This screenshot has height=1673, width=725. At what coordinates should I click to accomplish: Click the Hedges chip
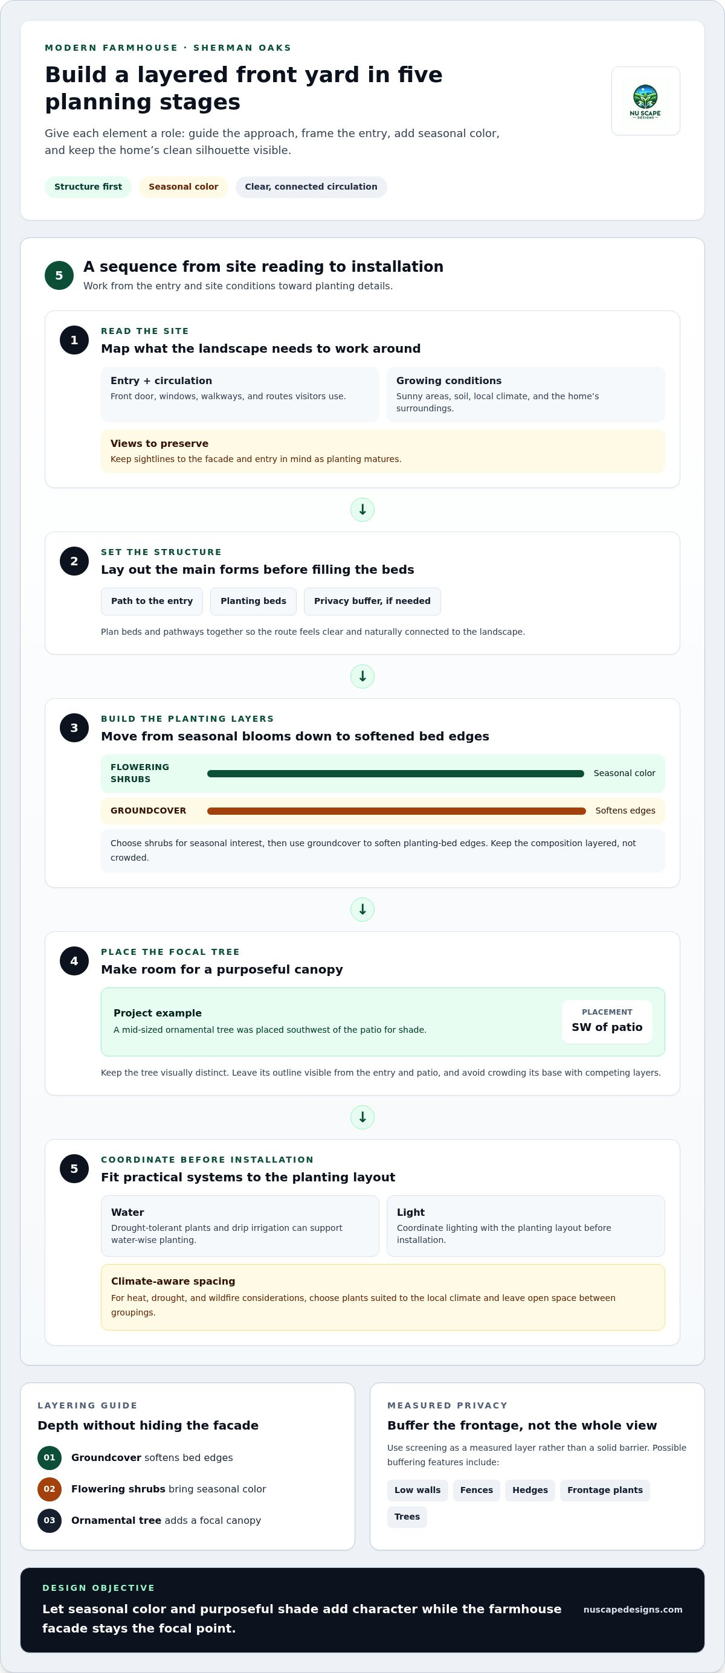pyautogui.click(x=530, y=1491)
